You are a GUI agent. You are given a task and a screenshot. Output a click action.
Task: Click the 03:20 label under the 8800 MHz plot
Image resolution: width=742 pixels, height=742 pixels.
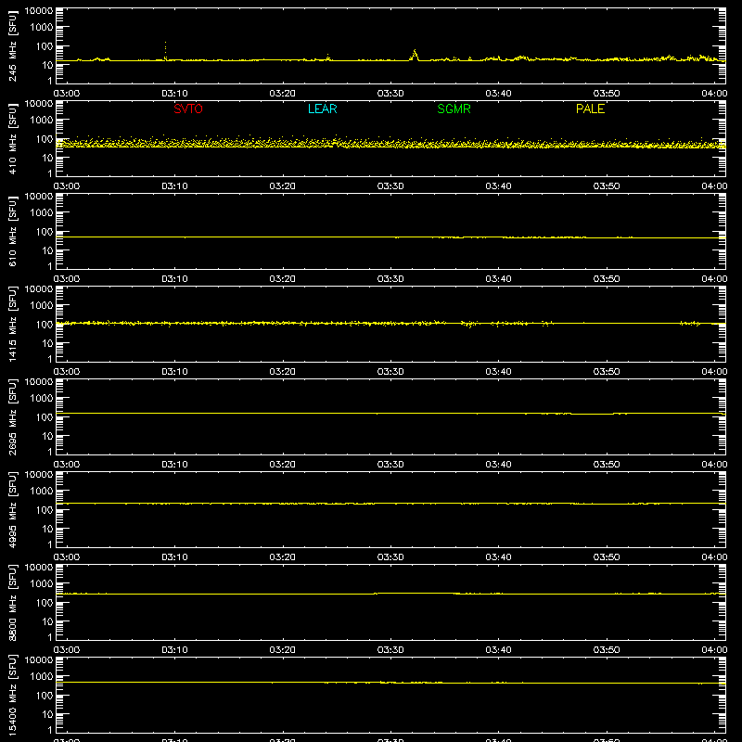tap(283, 650)
